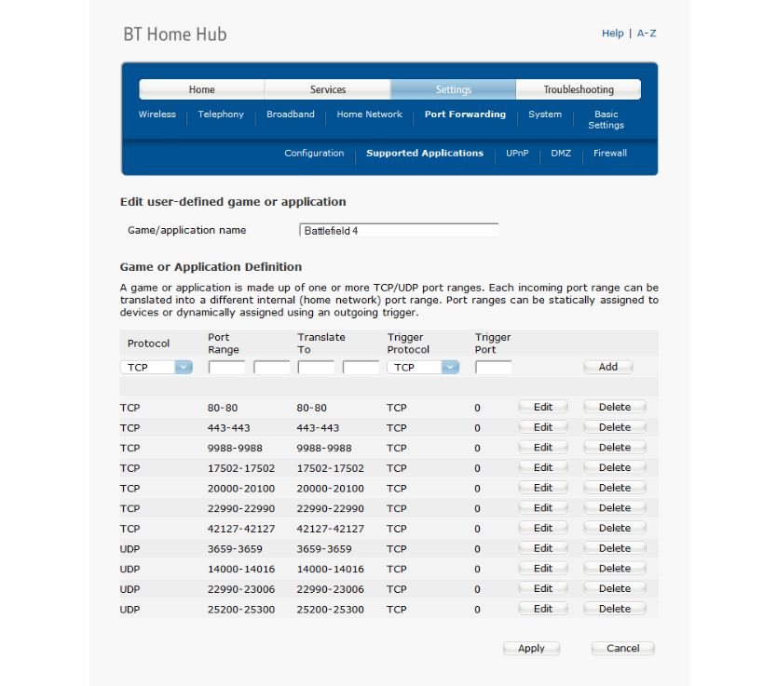Open the Trigger Protocol dropdown
The width and height of the screenshot is (777, 686).
coord(423,368)
